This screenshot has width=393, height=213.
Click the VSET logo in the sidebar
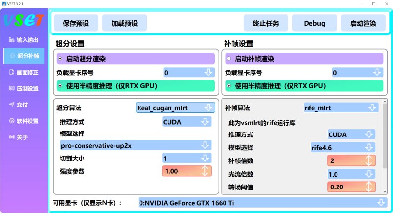(24, 21)
